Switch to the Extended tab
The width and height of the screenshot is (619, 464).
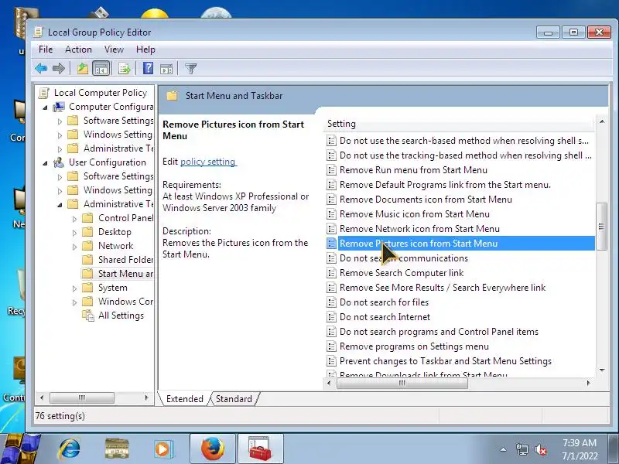[184, 399]
